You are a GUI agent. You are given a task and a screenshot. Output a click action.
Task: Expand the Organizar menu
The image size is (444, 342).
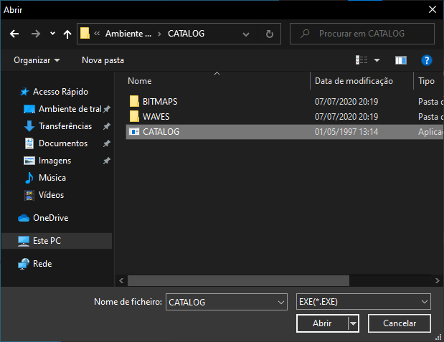[x=37, y=60]
